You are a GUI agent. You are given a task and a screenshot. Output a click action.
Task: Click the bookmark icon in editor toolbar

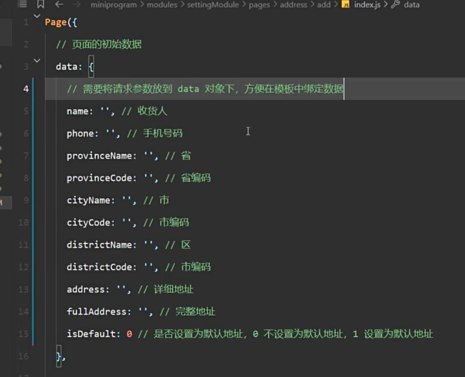coord(40,4)
